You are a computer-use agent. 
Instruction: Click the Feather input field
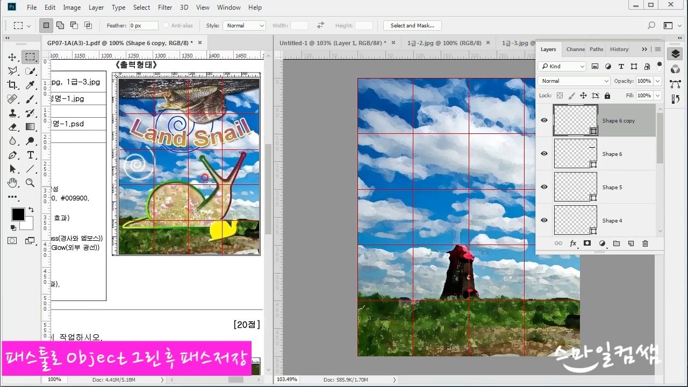pyautogui.click(x=144, y=26)
